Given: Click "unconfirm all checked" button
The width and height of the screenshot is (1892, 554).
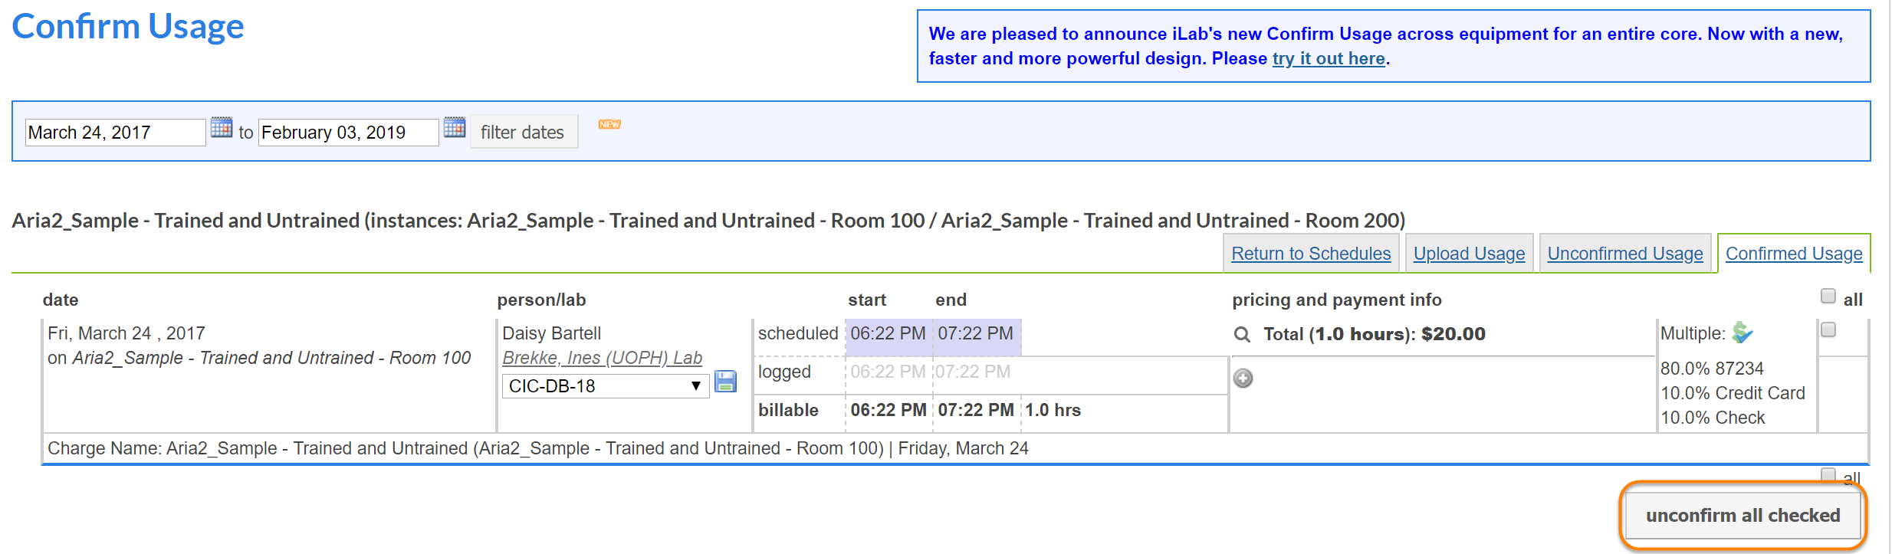Looking at the screenshot, I should click(1743, 515).
